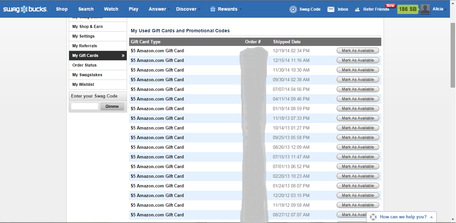Mark the 08/26/13 gift card as available
456x223 pixels.
358,147
